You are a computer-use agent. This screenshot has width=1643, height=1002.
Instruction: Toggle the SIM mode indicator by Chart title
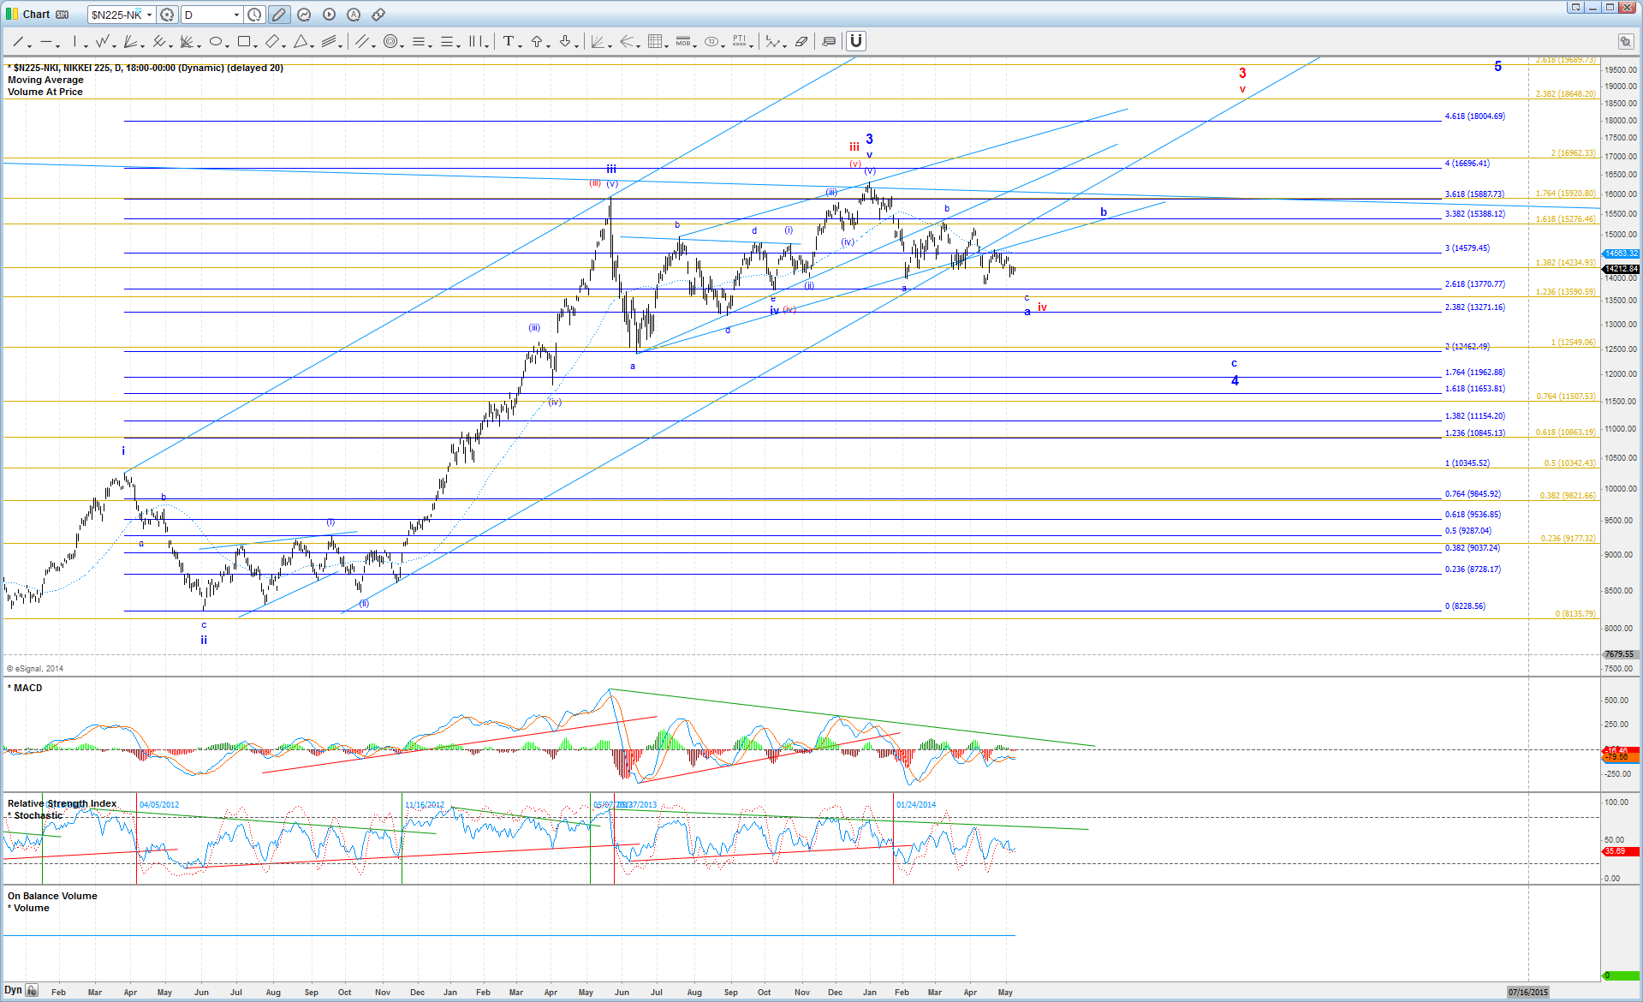click(x=63, y=15)
